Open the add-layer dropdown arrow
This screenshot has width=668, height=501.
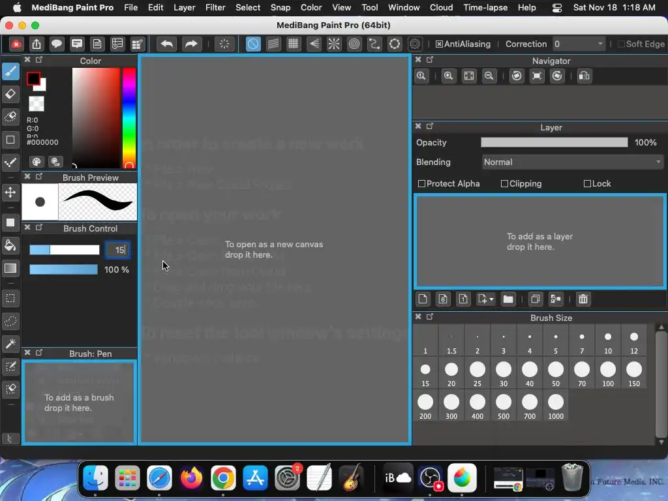[492, 299]
